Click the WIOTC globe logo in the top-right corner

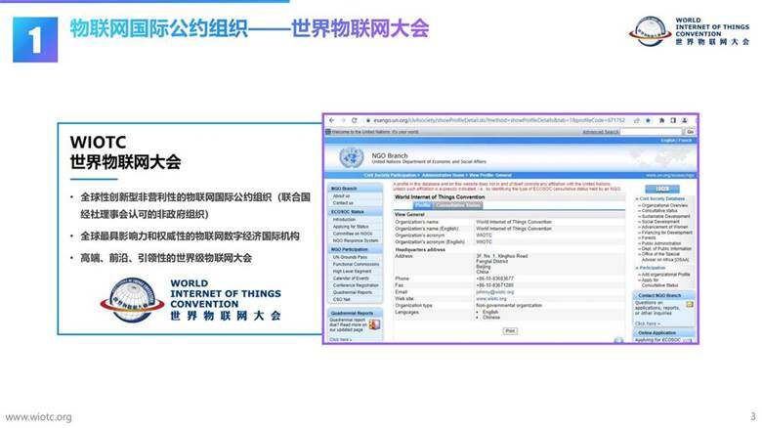tap(650, 31)
